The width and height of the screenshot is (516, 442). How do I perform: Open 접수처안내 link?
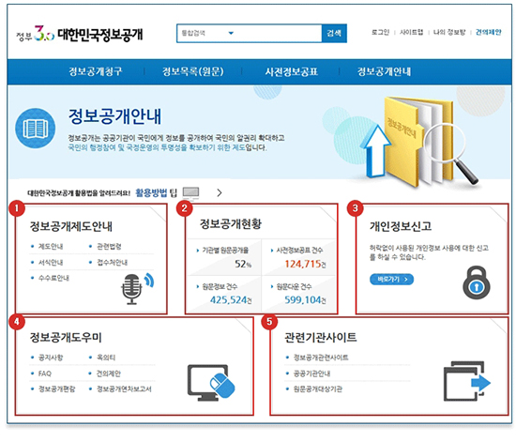pos(112,263)
